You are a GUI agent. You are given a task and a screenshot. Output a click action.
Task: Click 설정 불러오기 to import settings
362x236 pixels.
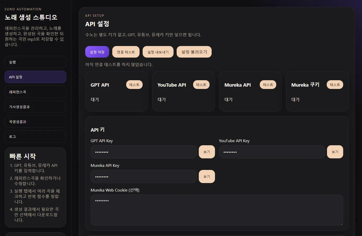coord(194,52)
